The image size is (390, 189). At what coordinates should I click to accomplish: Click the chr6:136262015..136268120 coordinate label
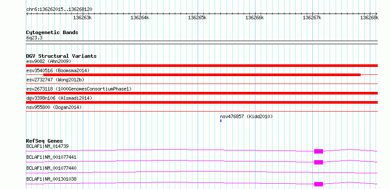point(59,9)
